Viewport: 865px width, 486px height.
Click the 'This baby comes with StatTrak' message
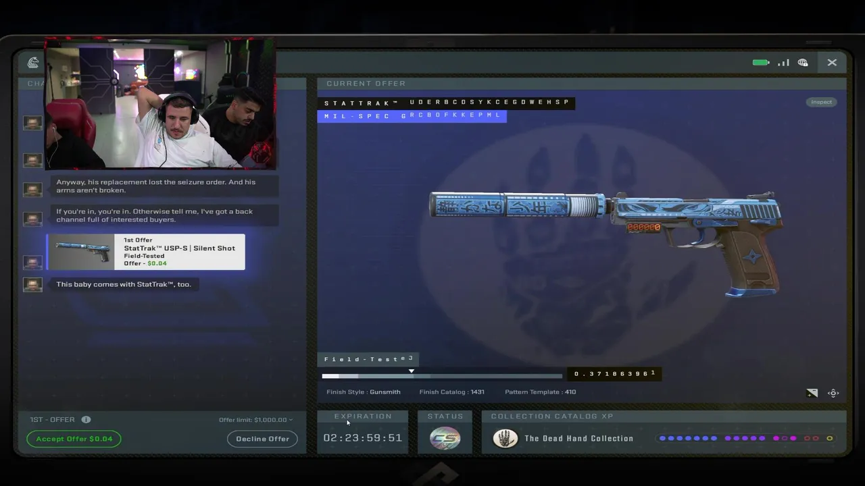124,284
